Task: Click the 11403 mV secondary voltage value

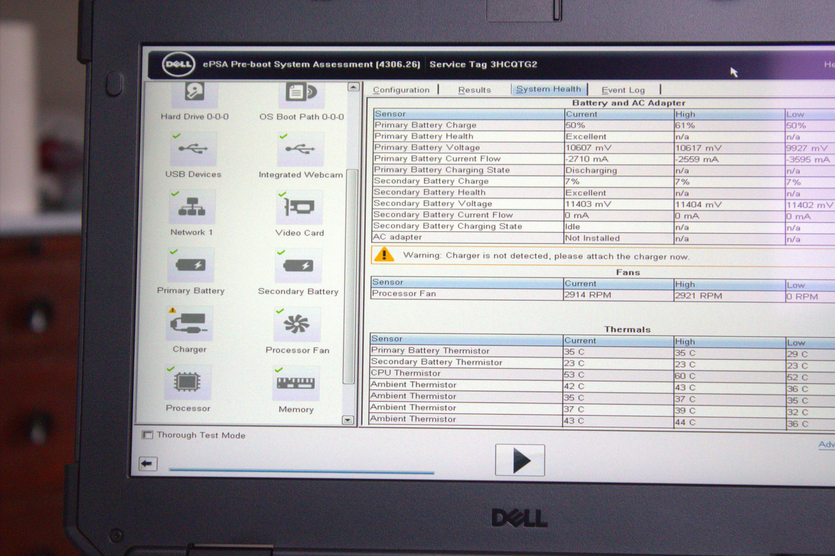Action: click(x=588, y=204)
